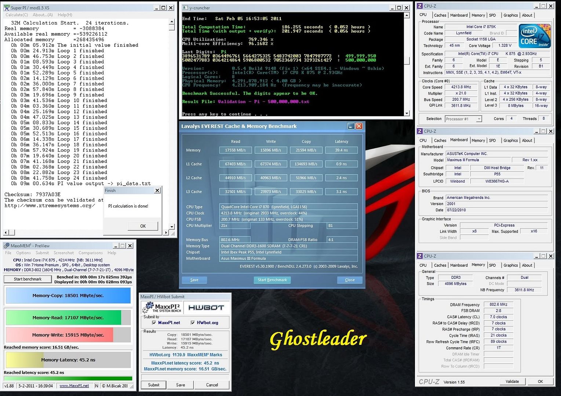Open SPD tab in middle CPU-Z window
The image size is (561, 396).
(492, 140)
